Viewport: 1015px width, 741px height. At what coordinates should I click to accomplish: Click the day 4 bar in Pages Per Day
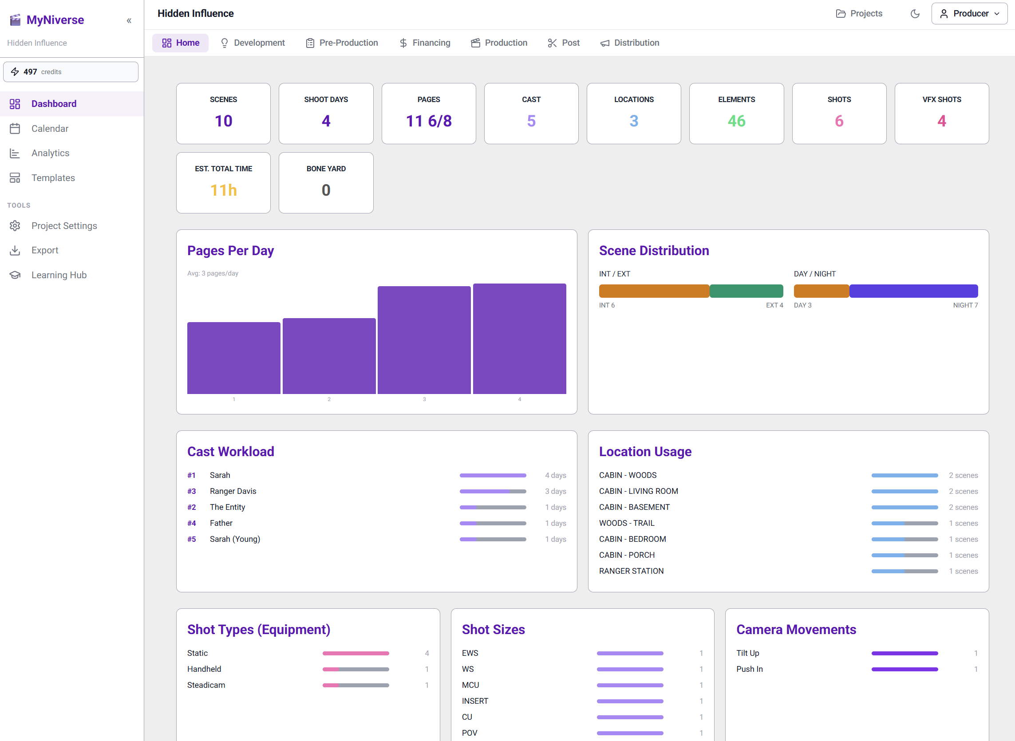[x=519, y=339]
